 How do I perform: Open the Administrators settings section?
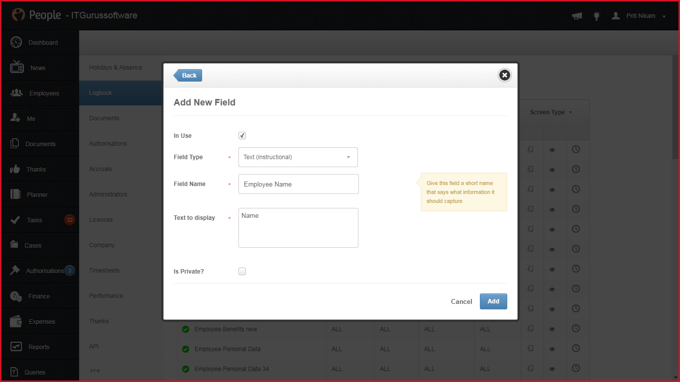120,194
